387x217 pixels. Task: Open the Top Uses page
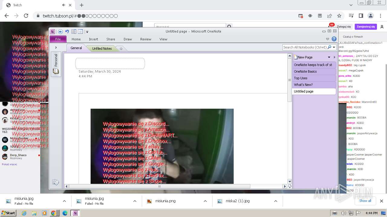pos(314,78)
